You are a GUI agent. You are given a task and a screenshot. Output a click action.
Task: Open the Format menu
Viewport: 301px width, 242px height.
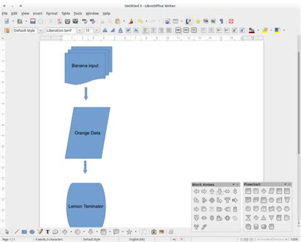(x=52, y=13)
